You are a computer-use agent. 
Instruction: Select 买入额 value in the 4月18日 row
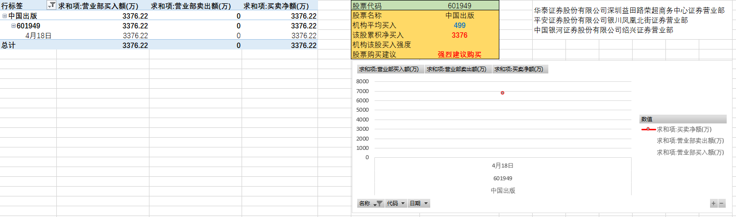point(135,35)
